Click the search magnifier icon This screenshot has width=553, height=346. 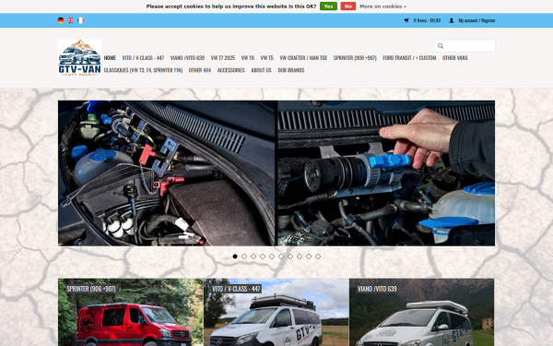pyautogui.click(x=441, y=46)
